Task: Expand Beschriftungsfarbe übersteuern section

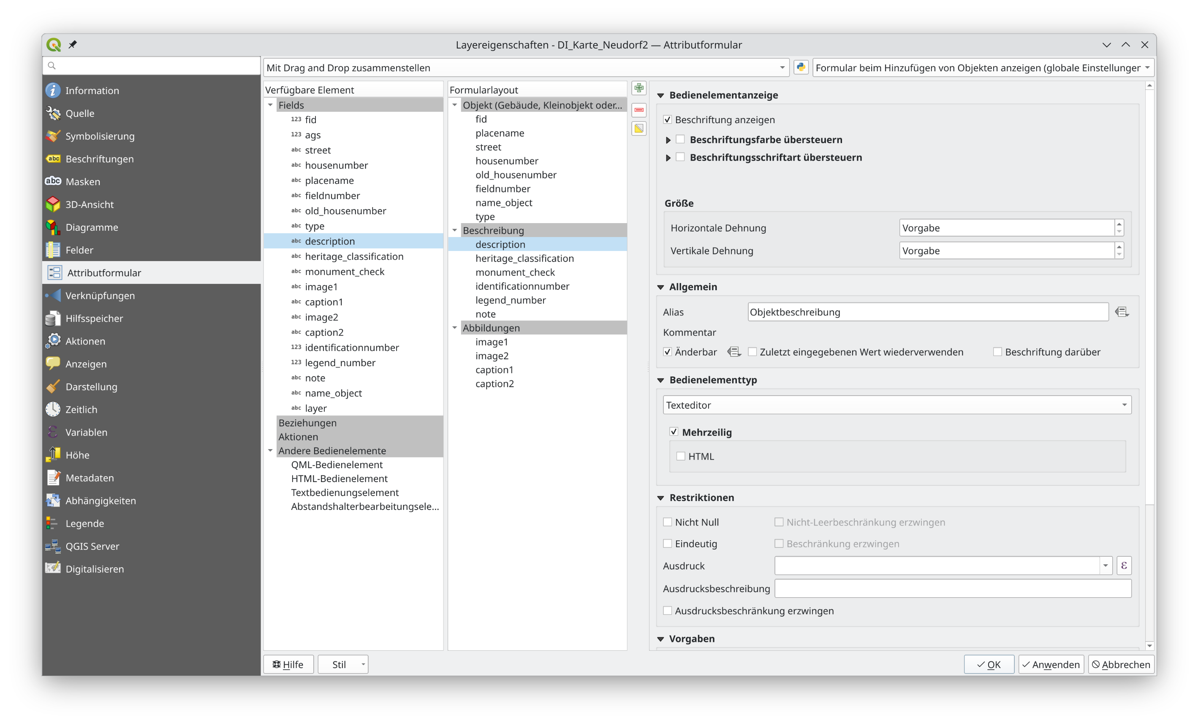Action: (668, 140)
